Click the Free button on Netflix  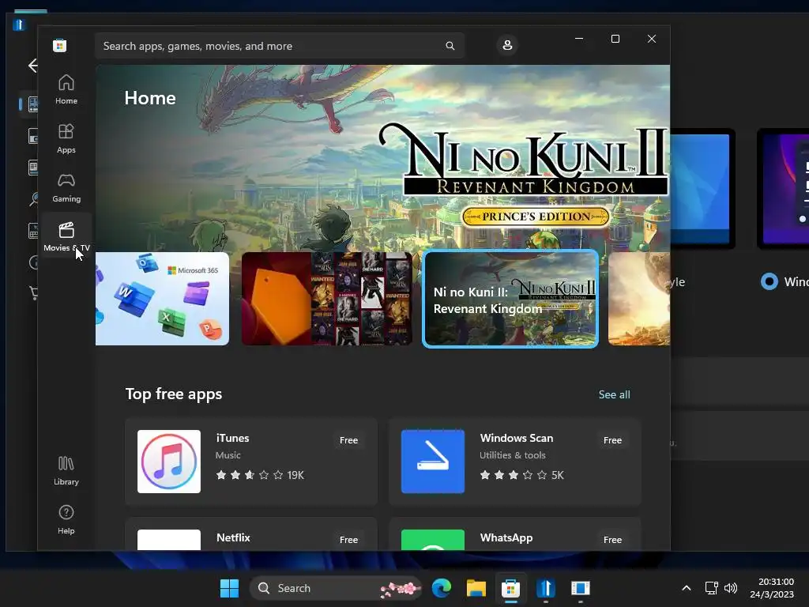[x=348, y=539]
